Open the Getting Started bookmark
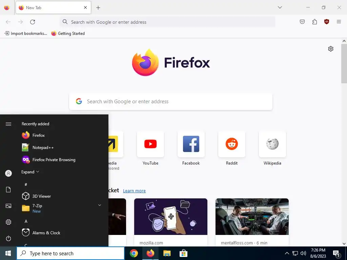This screenshot has width=347, height=260. point(68,34)
